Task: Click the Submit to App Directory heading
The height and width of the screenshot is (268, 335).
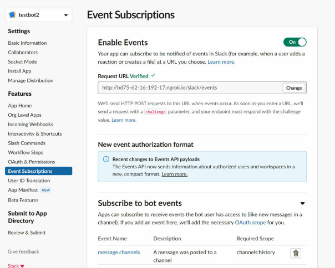Action: (x=27, y=217)
